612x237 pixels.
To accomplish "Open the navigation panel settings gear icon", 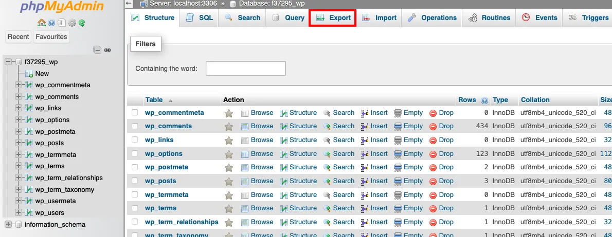I will pyautogui.click(x=72, y=23).
